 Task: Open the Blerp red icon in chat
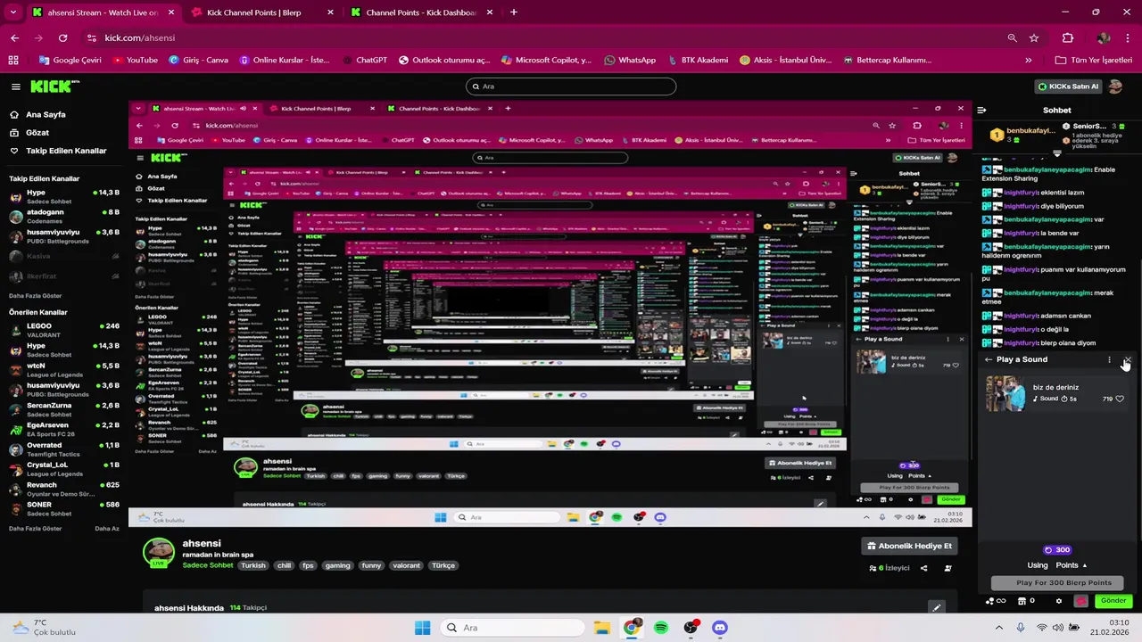[1080, 601]
